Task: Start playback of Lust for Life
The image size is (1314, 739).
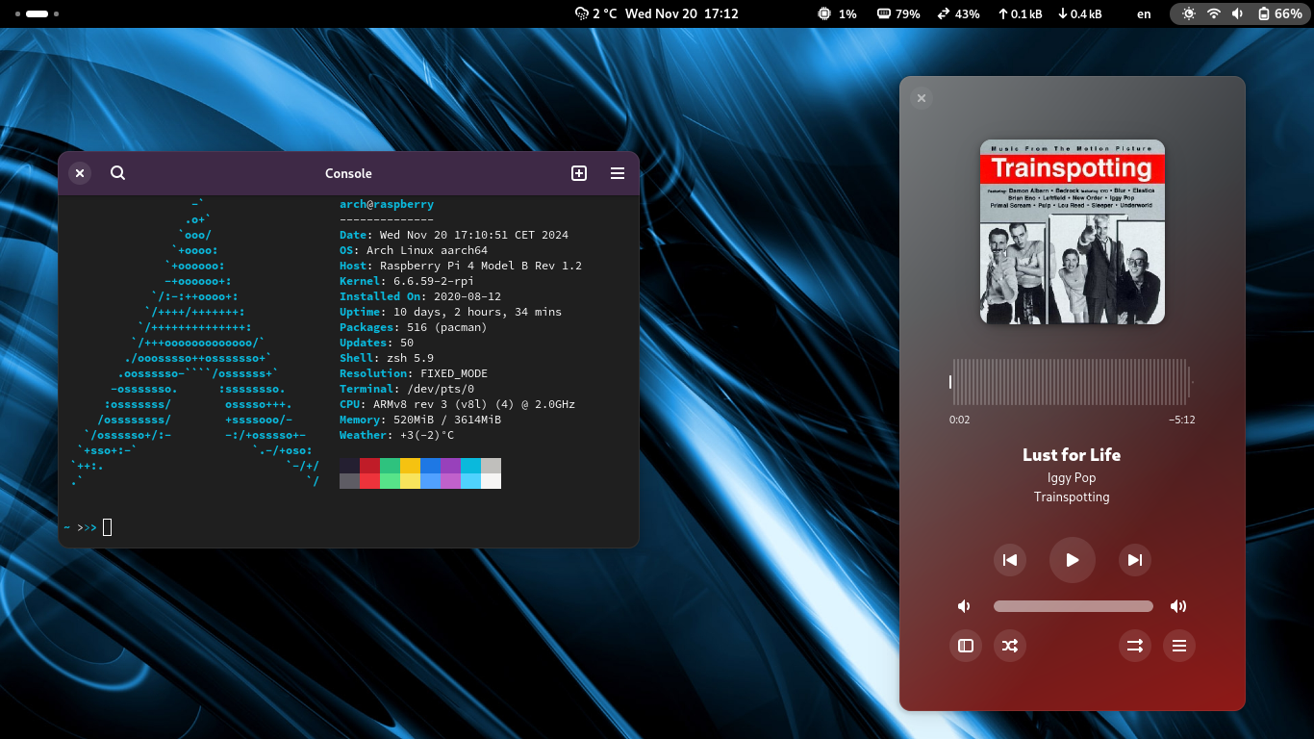Action: click(1073, 560)
